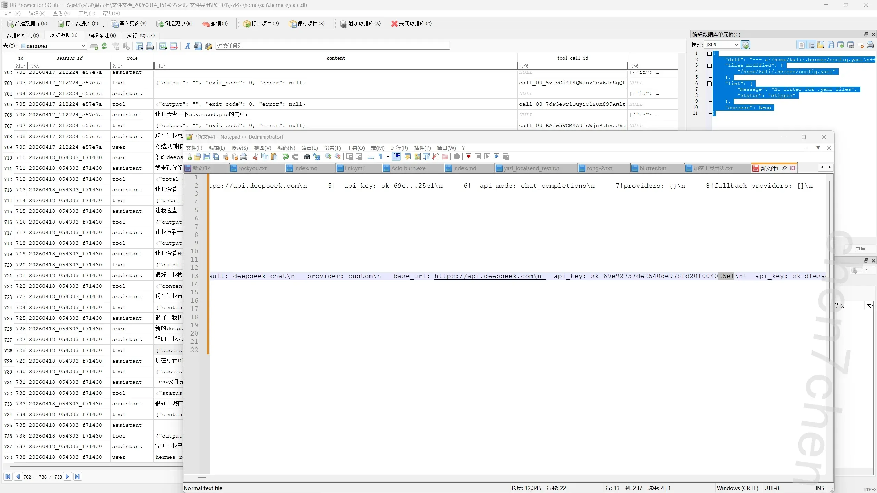Click the Print icon in Notepad++ toolbar
877x493 pixels.
[x=244, y=157]
